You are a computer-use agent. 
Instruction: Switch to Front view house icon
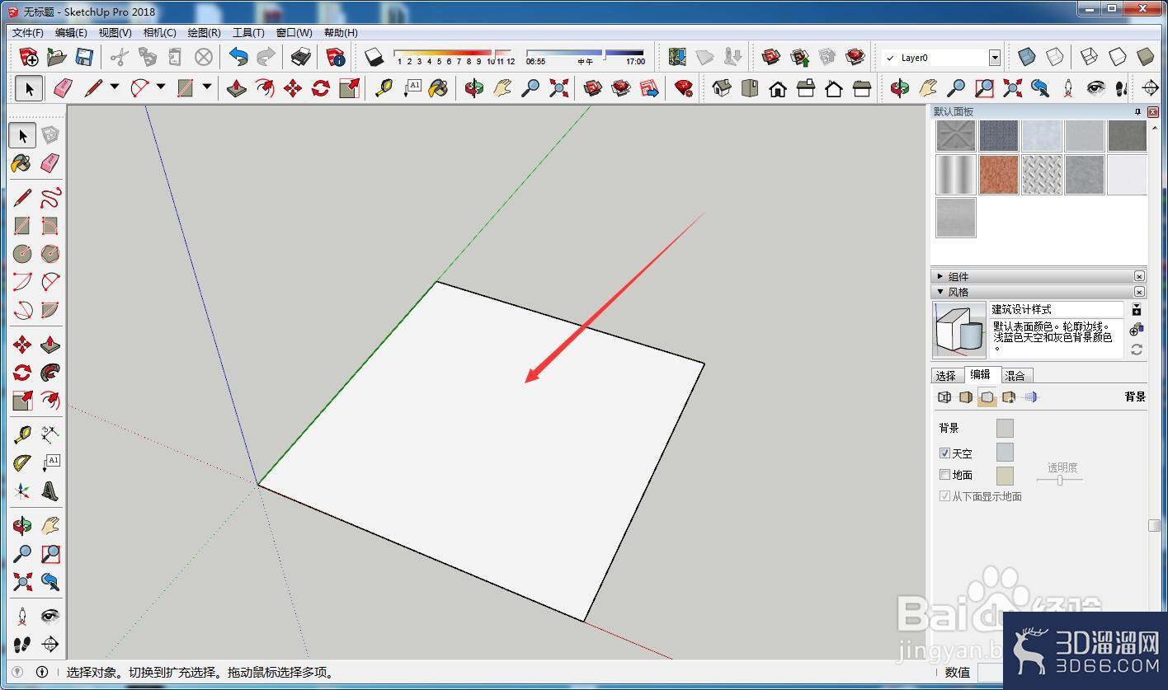pyautogui.click(x=777, y=88)
